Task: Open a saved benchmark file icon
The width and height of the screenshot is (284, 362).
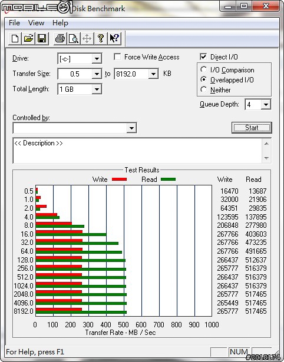Action: pos(28,38)
